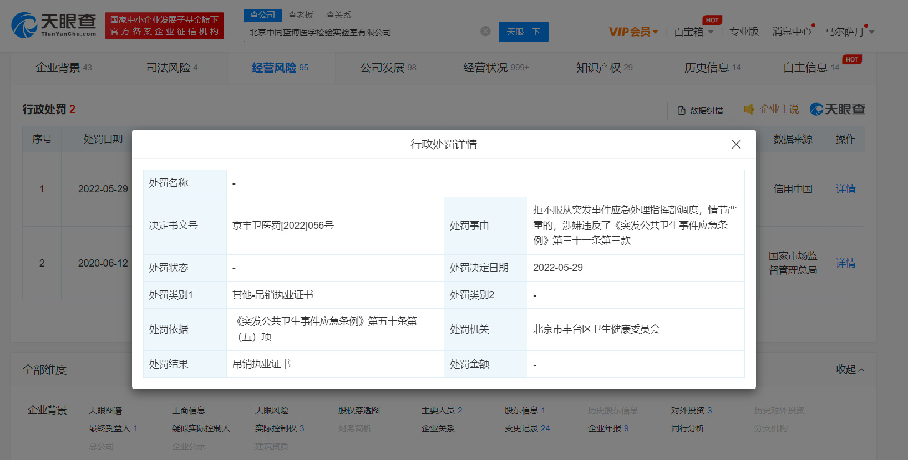
Task: Clear the search box with the X icon
Action: tap(485, 32)
